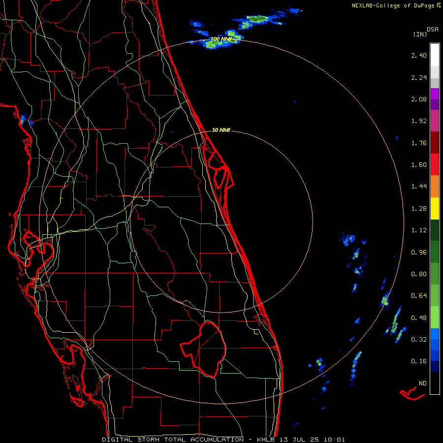Select the darkest green legend color block
This screenshot has height=443, width=443.
[435, 230]
